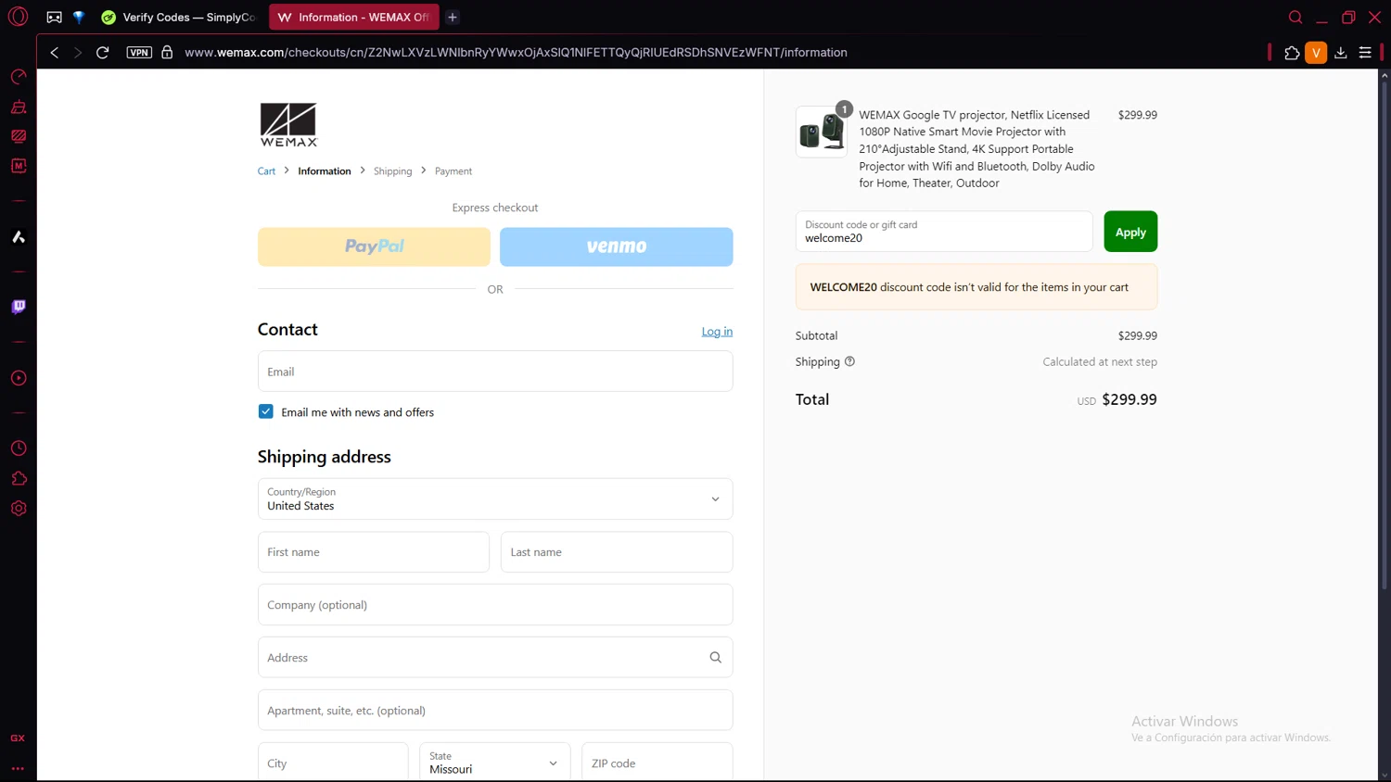Open the Country/Region dropdown
The image size is (1391, 782).
click(495, 498)
